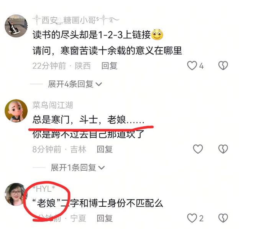
Task: Like the *HYL* comment with 2 likes
Action: pos(192,218)
